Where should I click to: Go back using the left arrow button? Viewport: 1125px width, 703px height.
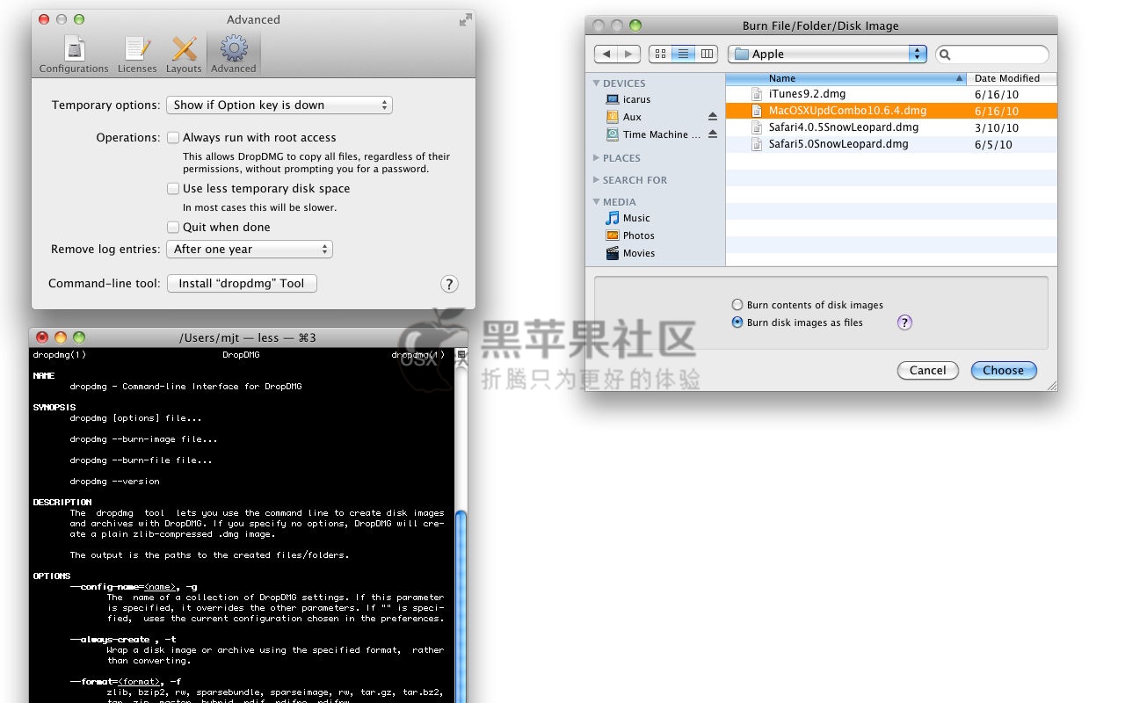(x=606, y=54)
